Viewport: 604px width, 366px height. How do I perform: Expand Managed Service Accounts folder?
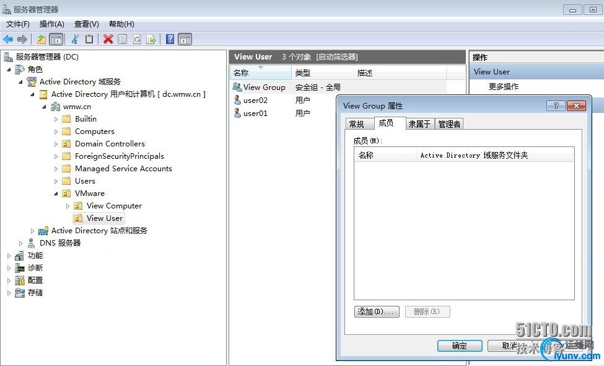coord(56,169)
